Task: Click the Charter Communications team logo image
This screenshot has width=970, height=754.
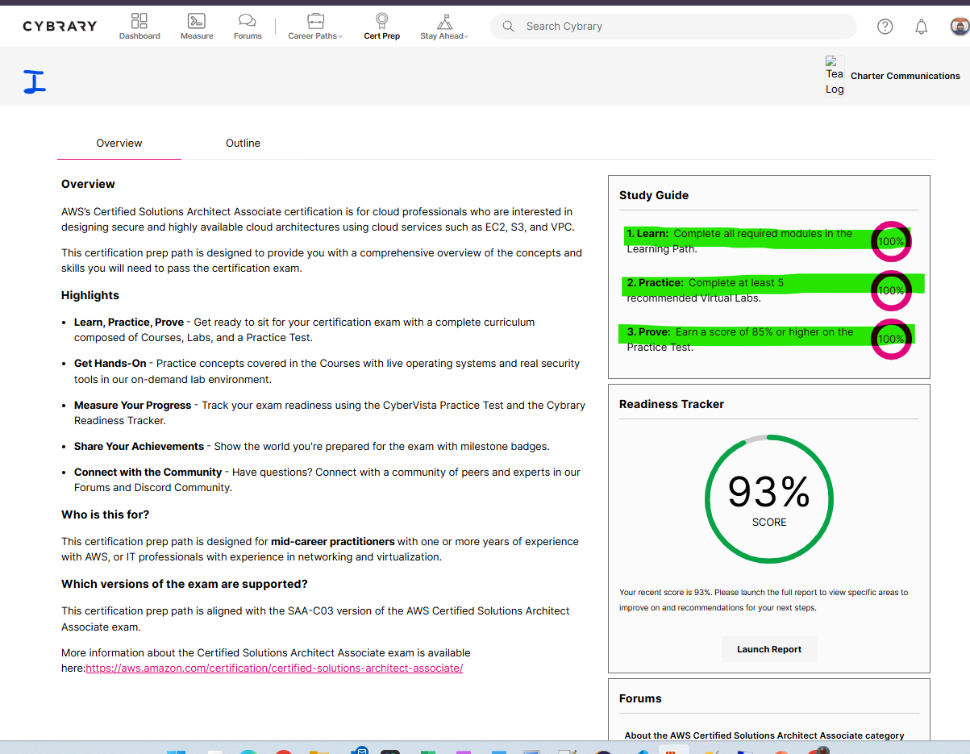Action: point(835,75)
